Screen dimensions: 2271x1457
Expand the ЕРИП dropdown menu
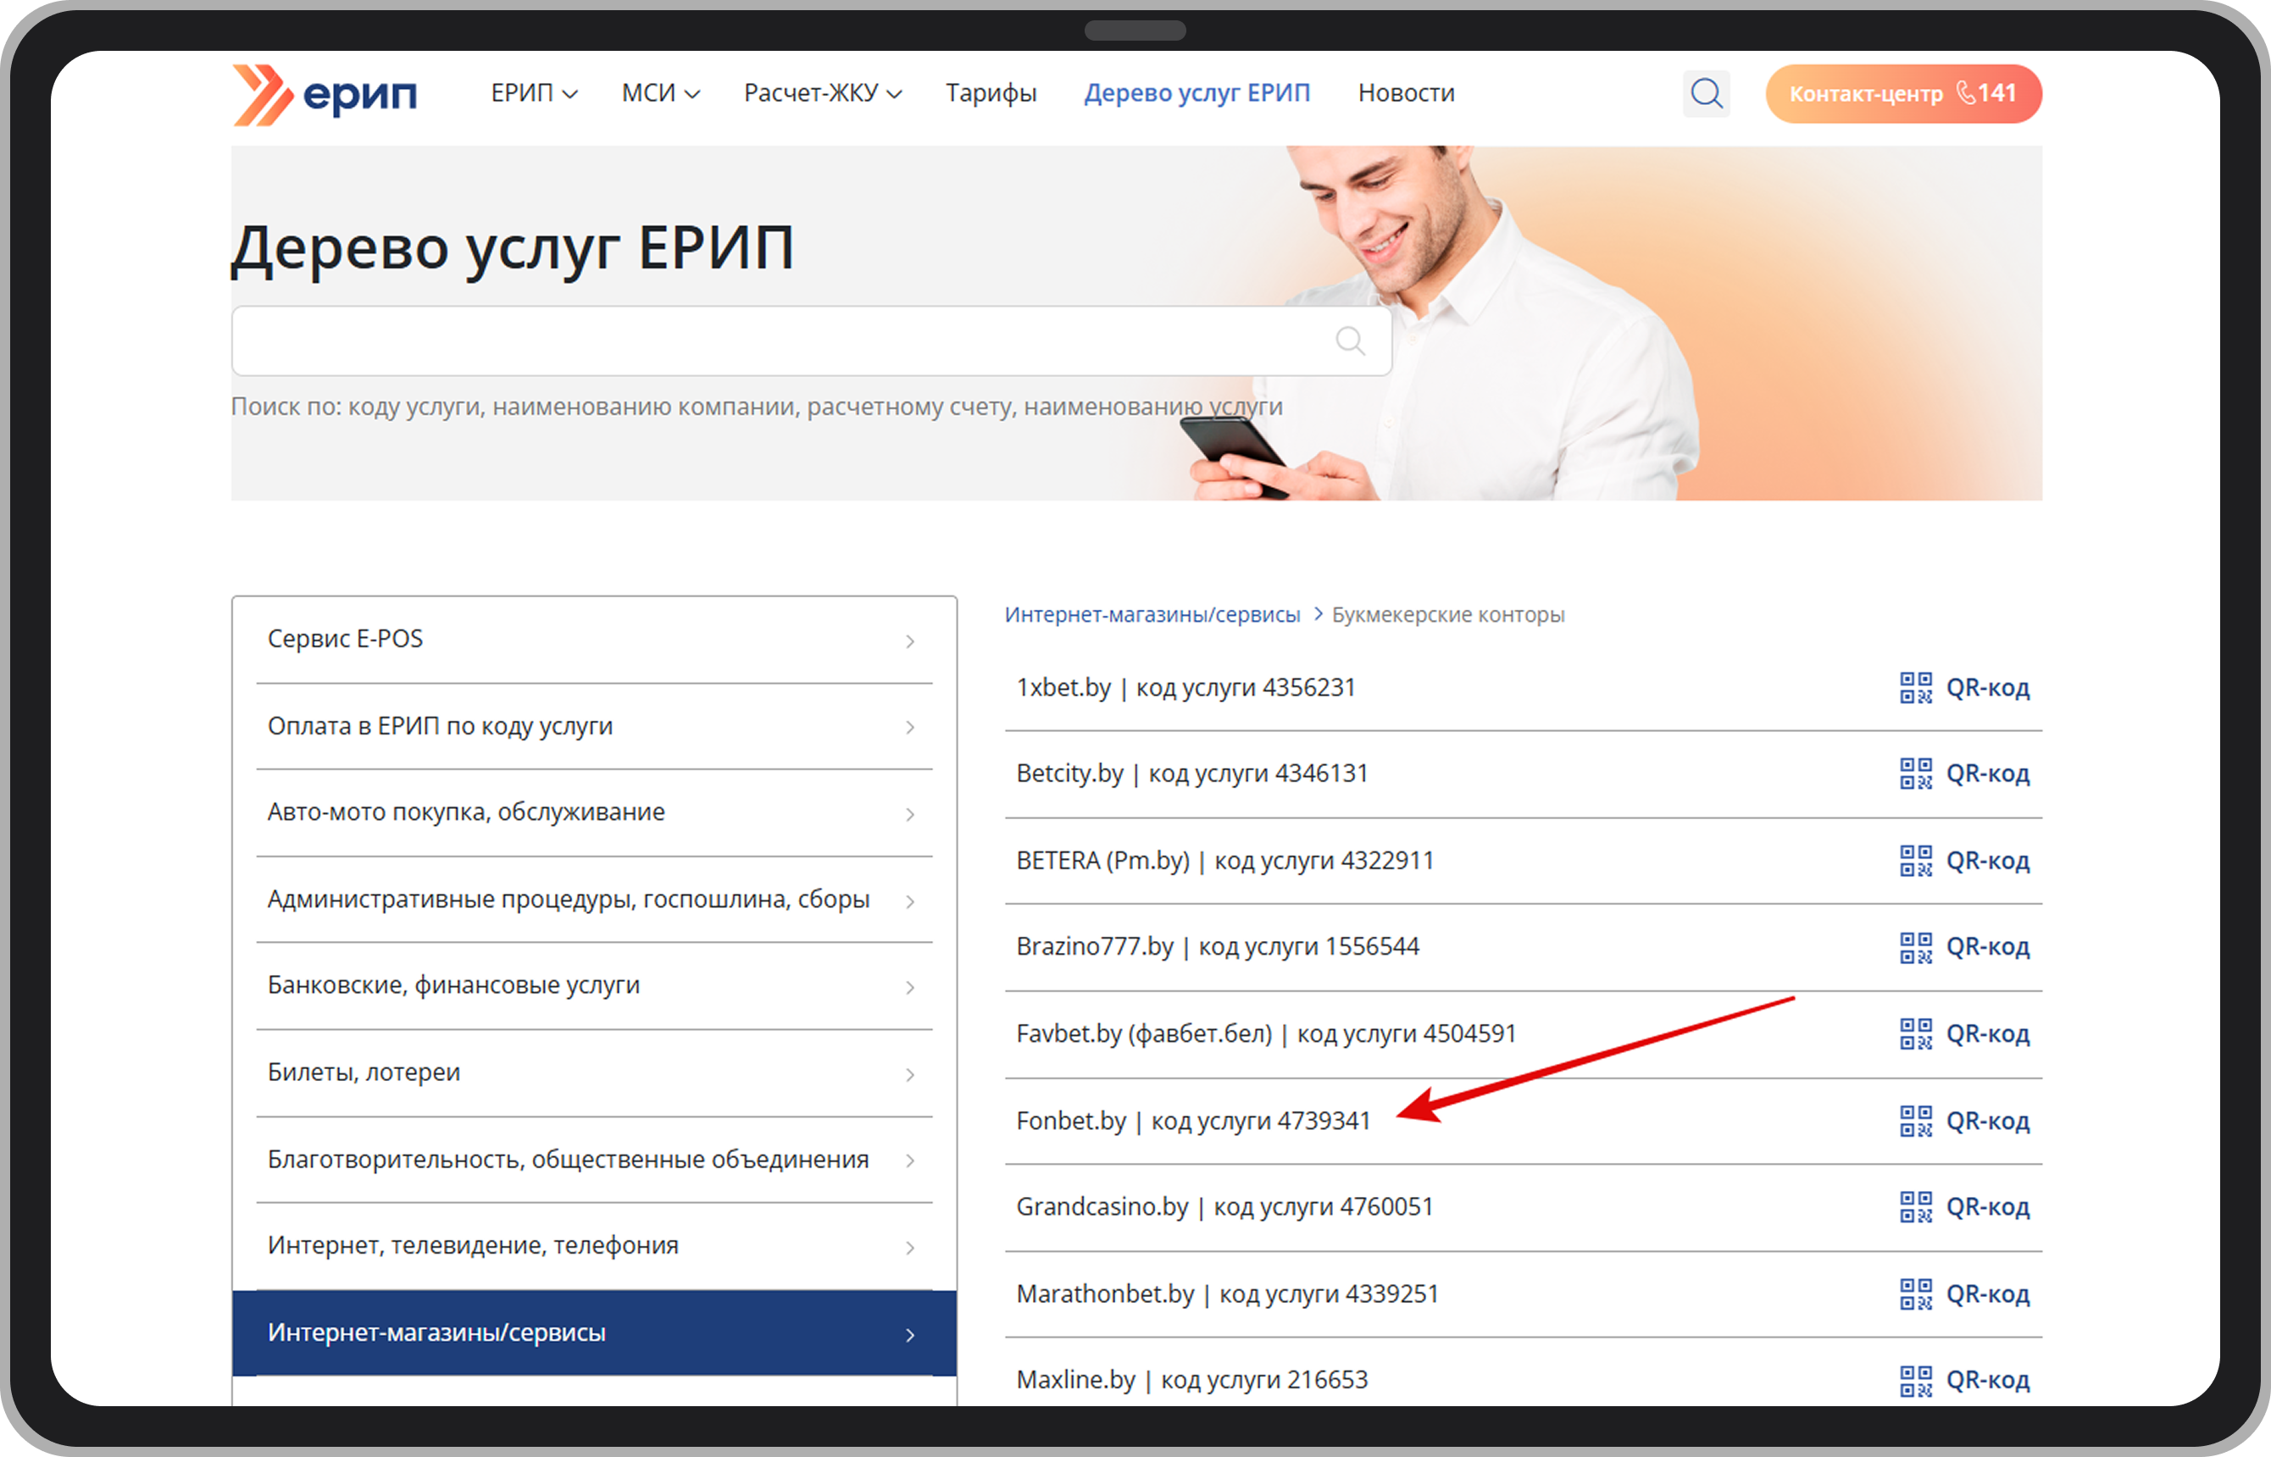pos(534,94)
